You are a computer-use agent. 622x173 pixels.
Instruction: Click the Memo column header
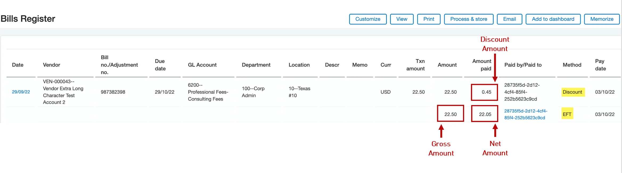(x=360, y=65)
